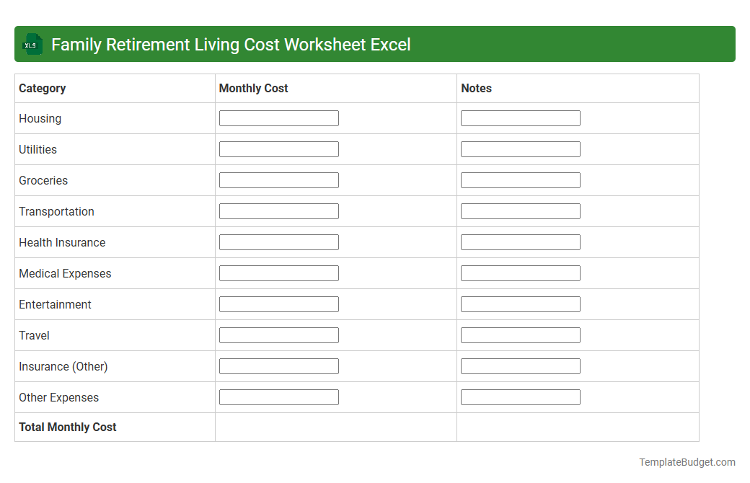Click the worksheet title banner

(x=375, y=44)
